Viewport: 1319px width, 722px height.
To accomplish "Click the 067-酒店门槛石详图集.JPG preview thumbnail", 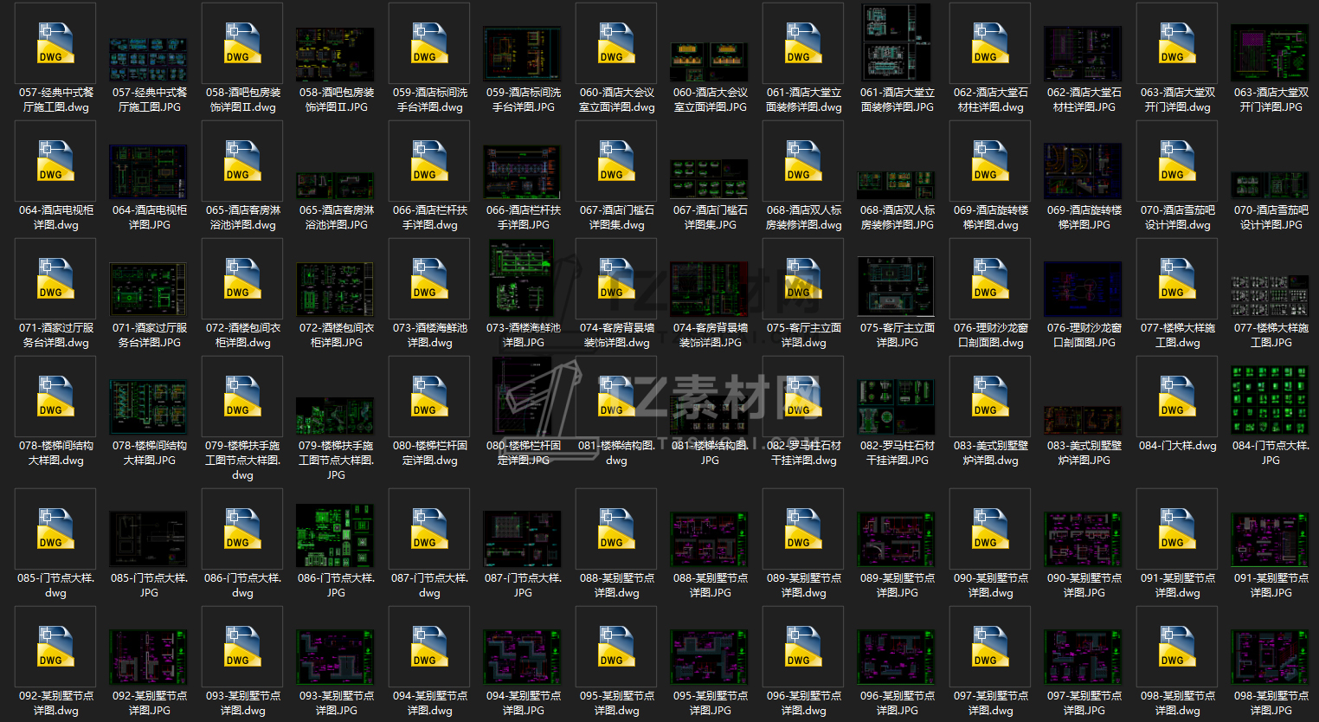I will [710, 179].
